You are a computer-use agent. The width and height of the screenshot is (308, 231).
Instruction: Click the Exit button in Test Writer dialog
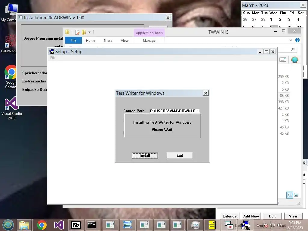180,156
